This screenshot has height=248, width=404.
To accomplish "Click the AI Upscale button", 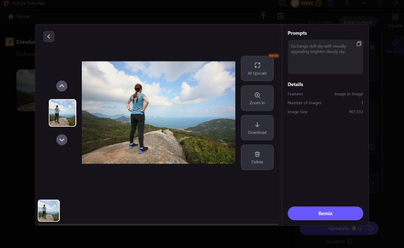I will coord(257,68).
